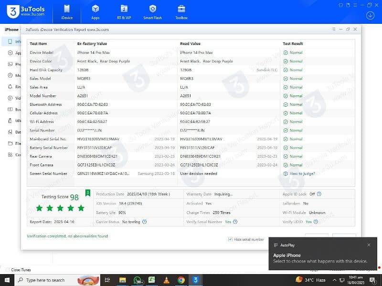Open the notification center icon
Viewport: 382px width, 286px height.
coord(373,280)
